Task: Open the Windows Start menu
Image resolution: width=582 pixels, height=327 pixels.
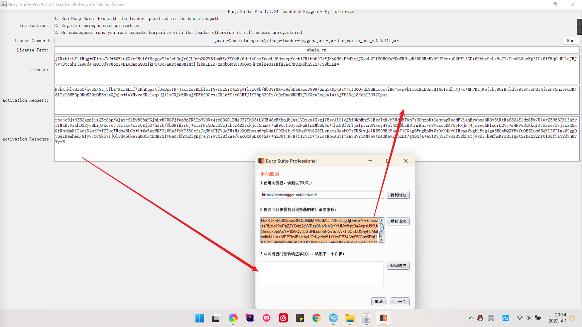Action: click(200, 318)
